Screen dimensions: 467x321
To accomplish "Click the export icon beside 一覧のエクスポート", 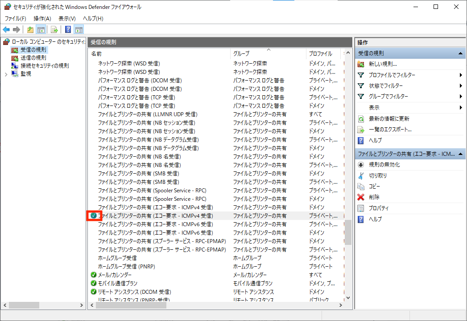I will click(361, 130).
